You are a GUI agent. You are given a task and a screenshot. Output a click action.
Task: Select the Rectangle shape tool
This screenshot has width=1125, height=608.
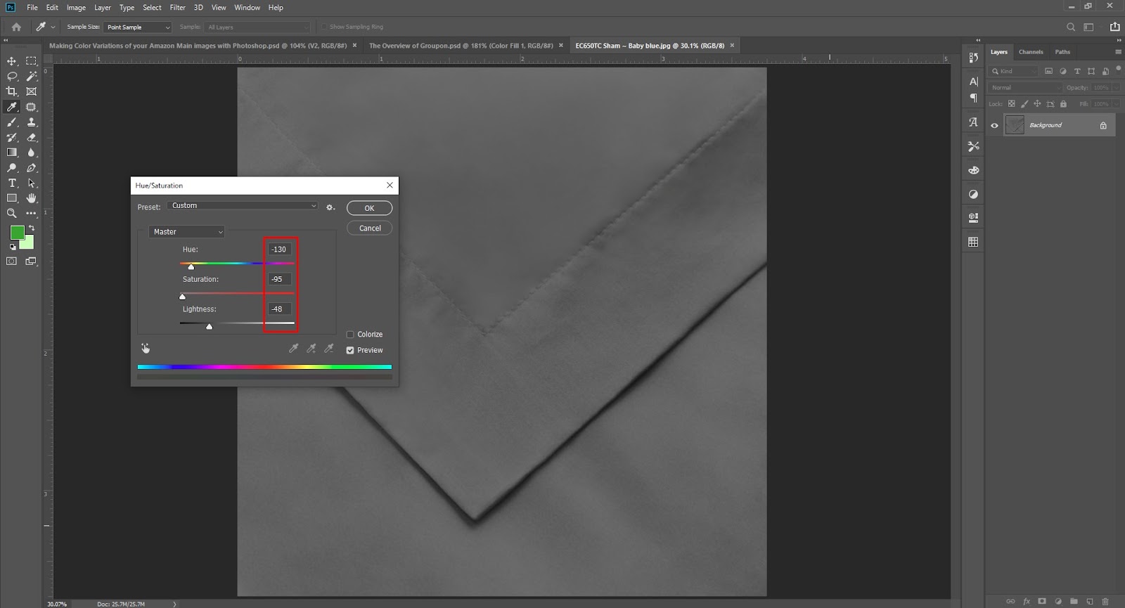coord(12,198)
